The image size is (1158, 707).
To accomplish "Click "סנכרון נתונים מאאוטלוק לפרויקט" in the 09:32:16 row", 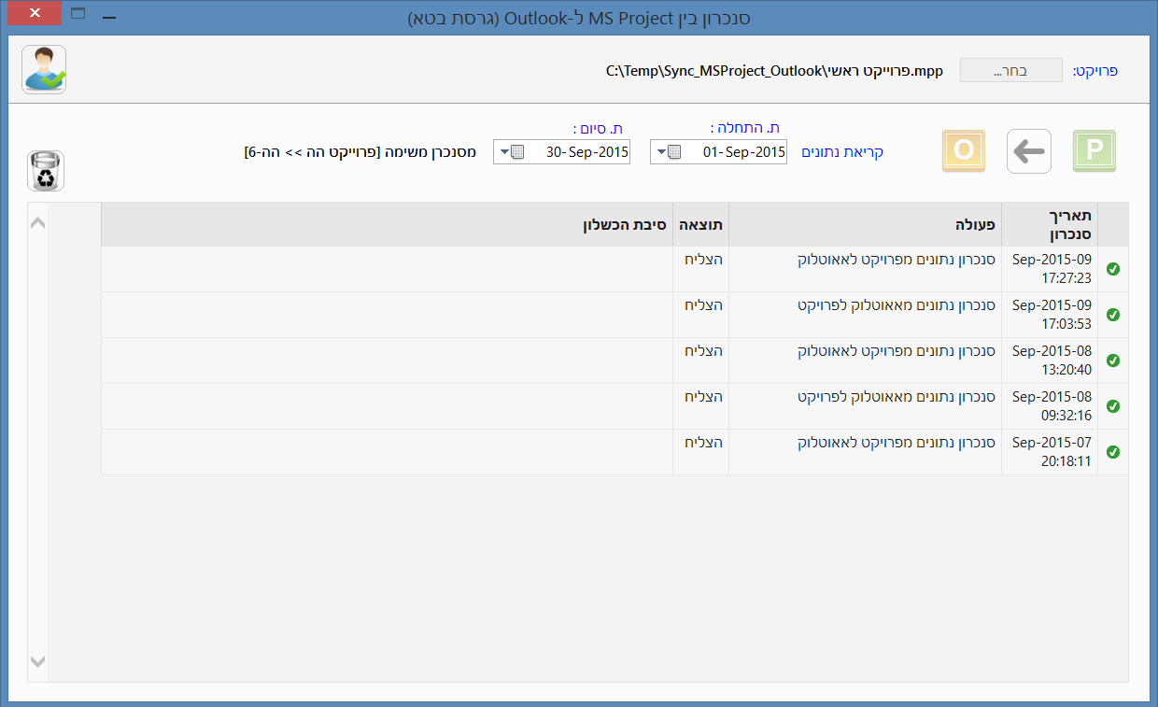I will (897, 397).
